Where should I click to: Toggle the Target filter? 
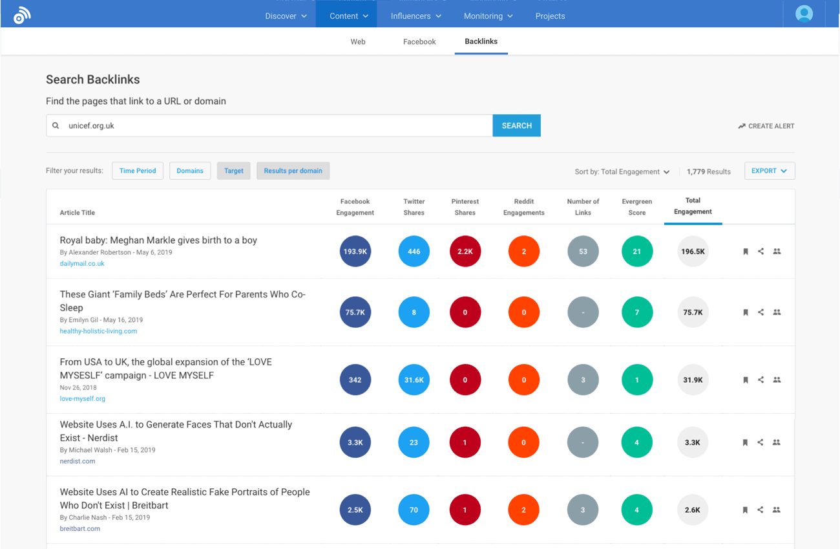click(233, 170)
